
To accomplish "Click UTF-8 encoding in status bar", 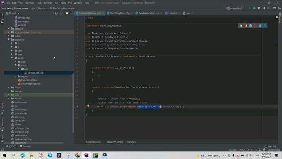I will [254, 150].
